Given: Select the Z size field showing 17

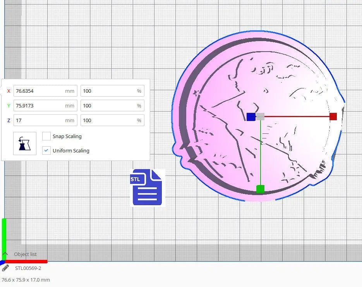Looking at the screenshot, I should click(x=39, y=120).
